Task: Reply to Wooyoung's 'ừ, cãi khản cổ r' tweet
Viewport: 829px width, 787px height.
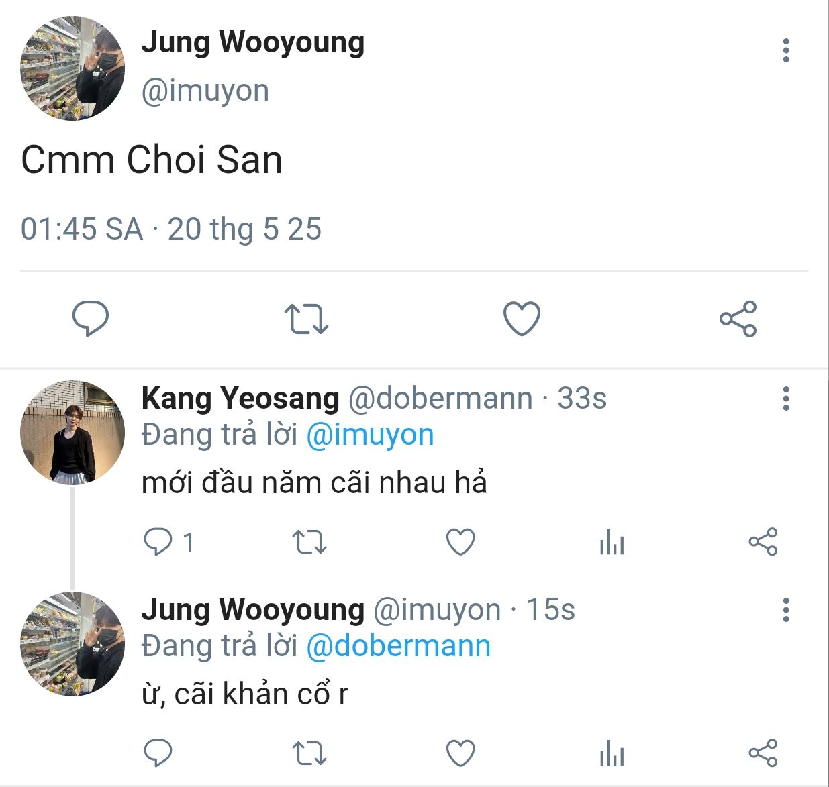Action: coord(158,753)
